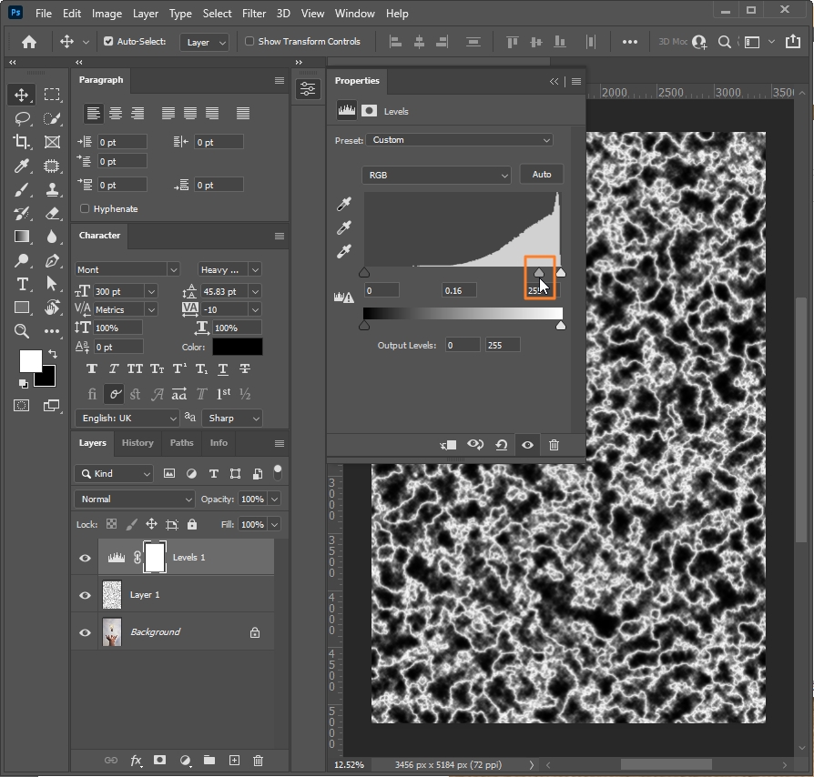Select the Lasso tool
This screenshot has width=814, height=777.
[22, 118]
